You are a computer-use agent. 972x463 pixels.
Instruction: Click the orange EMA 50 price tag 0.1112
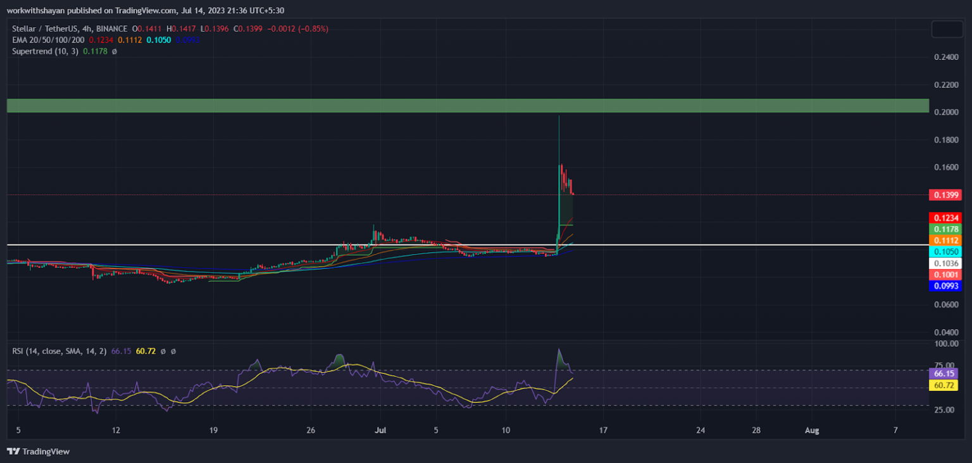944,240
